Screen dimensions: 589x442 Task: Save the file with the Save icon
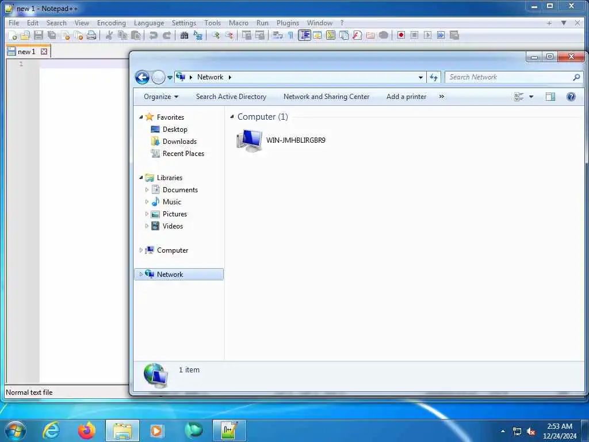[x=39, y=35]
